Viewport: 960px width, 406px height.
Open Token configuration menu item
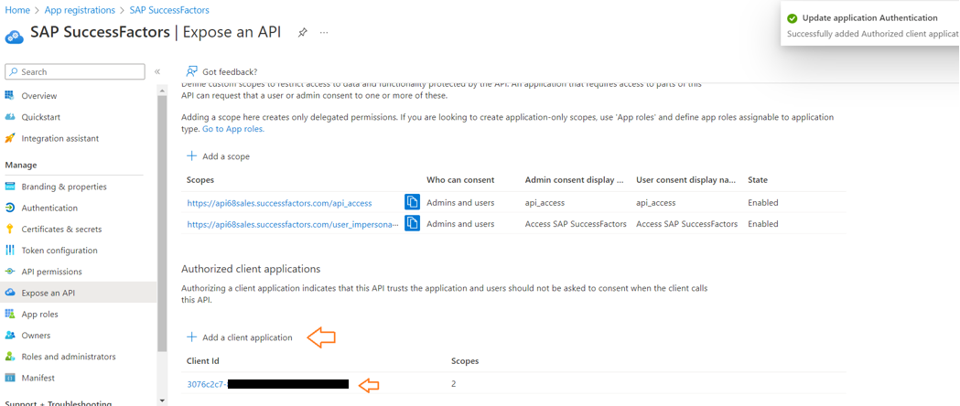tap(59, 250)
